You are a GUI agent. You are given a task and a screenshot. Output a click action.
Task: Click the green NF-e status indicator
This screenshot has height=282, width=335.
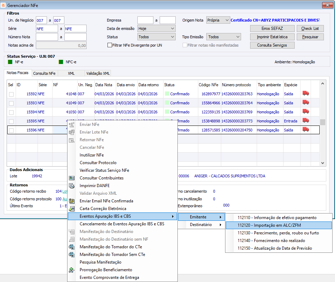pyautogui.click(x=10, y=62)
